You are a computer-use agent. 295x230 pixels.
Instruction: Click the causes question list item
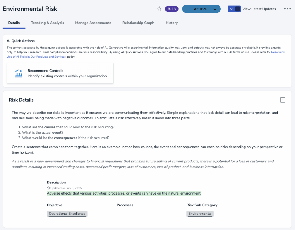tap(67, 127)
